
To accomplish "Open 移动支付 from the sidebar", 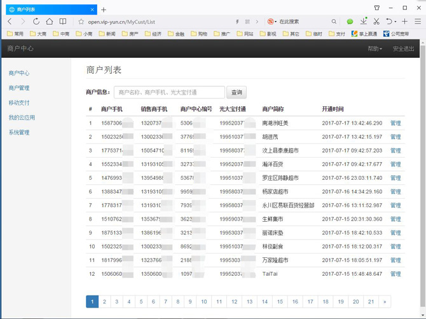I will coord(19,102).
